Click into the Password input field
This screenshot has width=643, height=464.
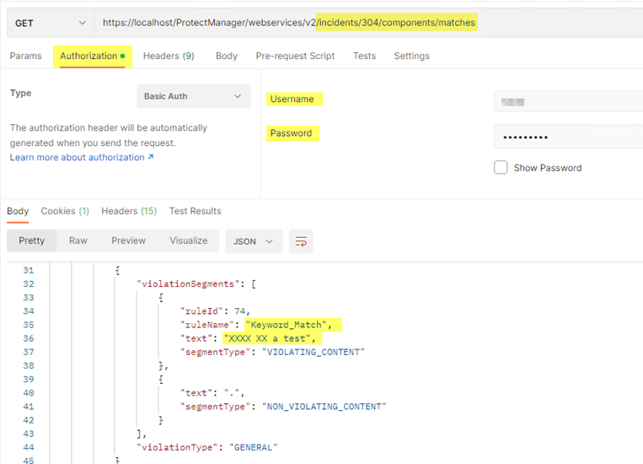(x=566, y=137)
